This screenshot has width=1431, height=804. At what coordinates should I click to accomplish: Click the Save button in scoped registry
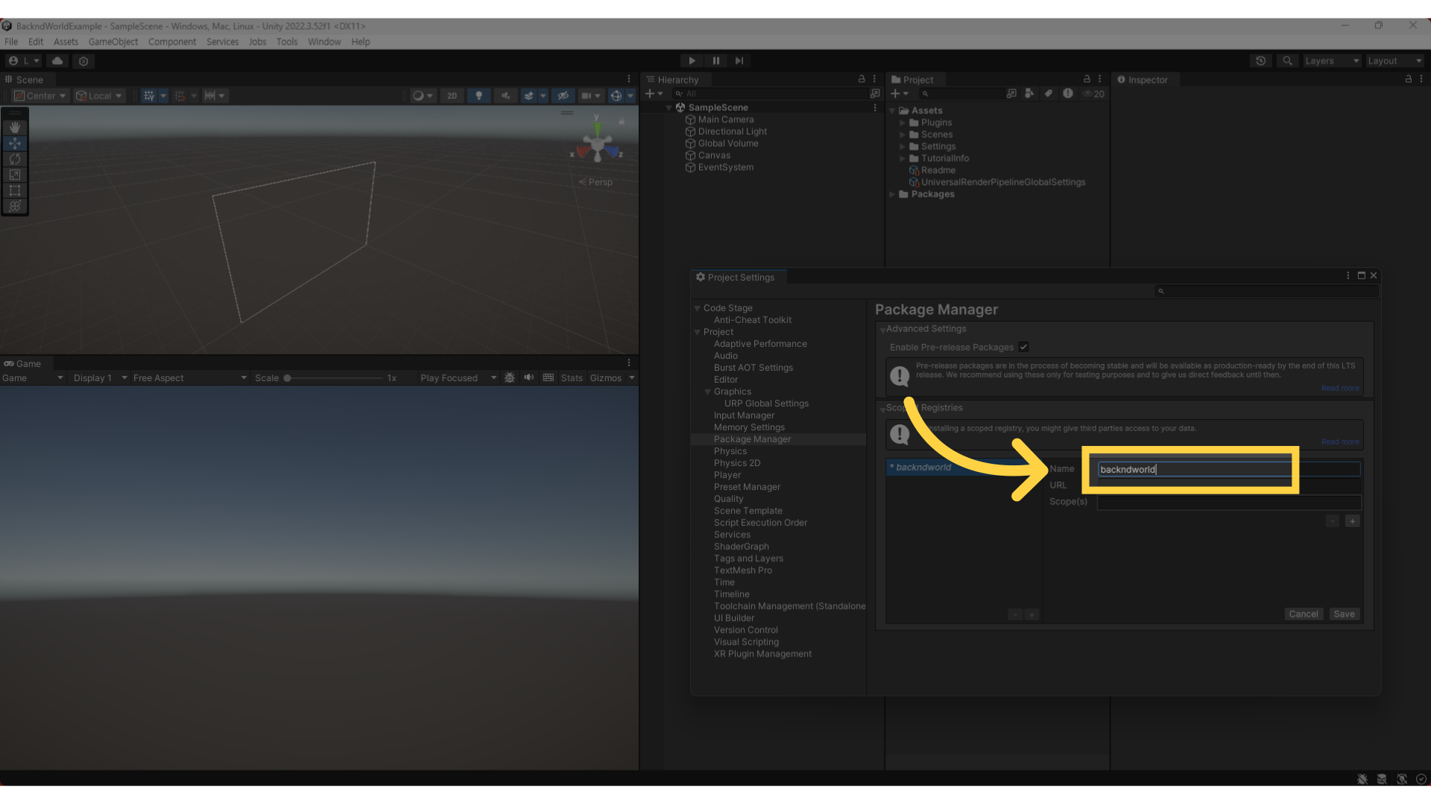1345,613
